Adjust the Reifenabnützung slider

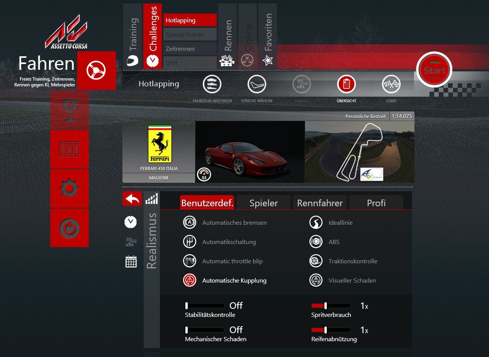pos(331,330)
